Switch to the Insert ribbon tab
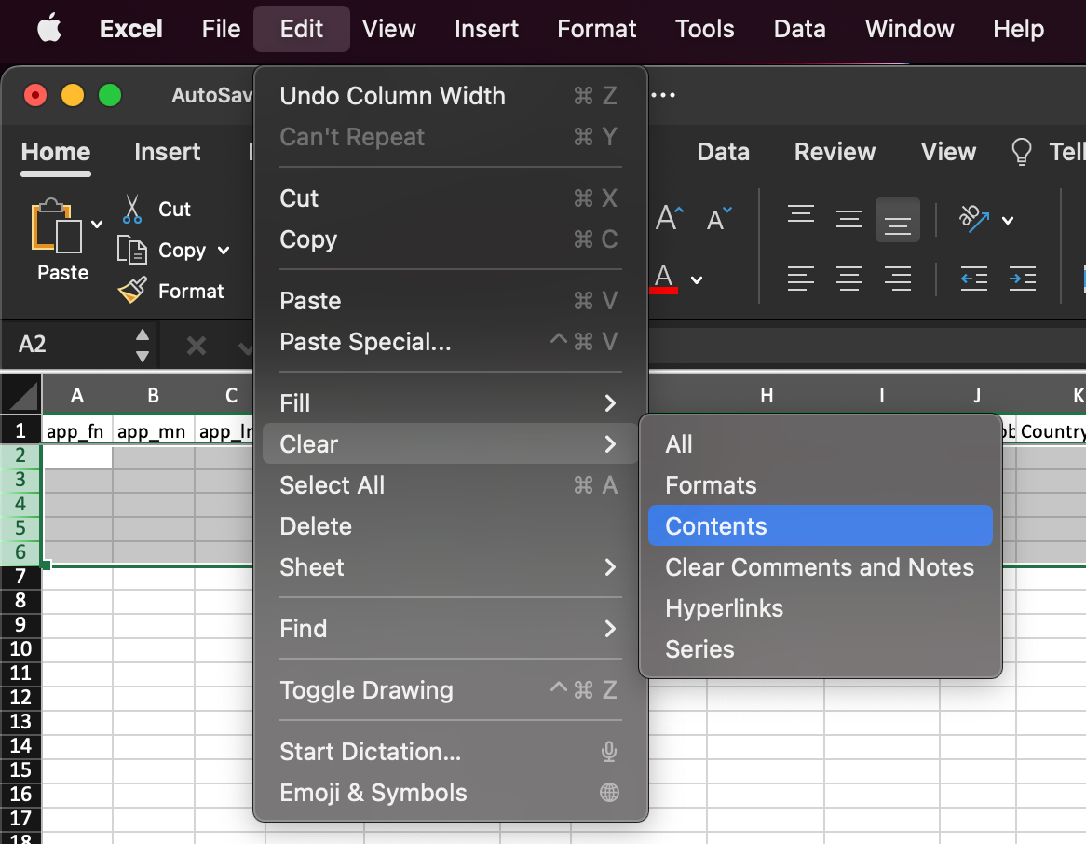Viewport: 1086px width, 844px height. point(168,152)
